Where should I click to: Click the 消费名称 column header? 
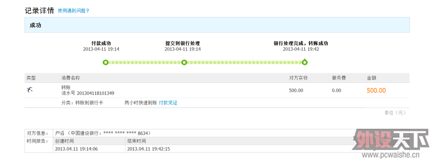(71, 78)
